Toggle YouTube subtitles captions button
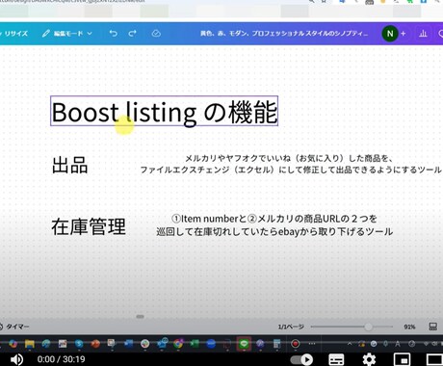 coord(336,359)
